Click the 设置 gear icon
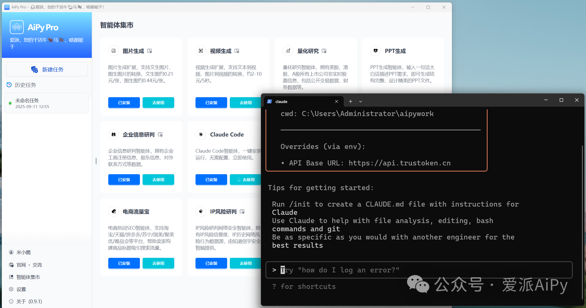This screenshot has height=308, width=586. click(x=11, y=289)
